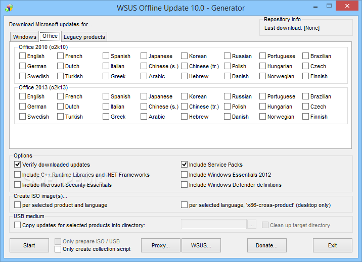The width and height of the screenshot is (362, 262).
Task: Open WSUS settings
Action: tap(201, 245)
